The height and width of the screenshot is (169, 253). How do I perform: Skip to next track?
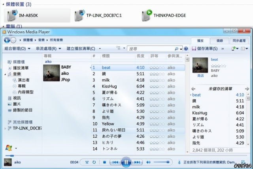click(x=137, y=162)
